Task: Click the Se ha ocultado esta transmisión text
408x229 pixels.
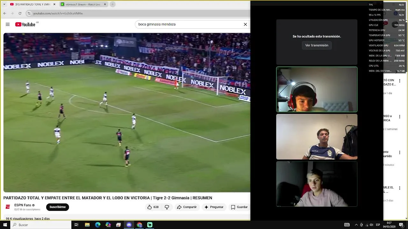Action: tap(317, 37)
